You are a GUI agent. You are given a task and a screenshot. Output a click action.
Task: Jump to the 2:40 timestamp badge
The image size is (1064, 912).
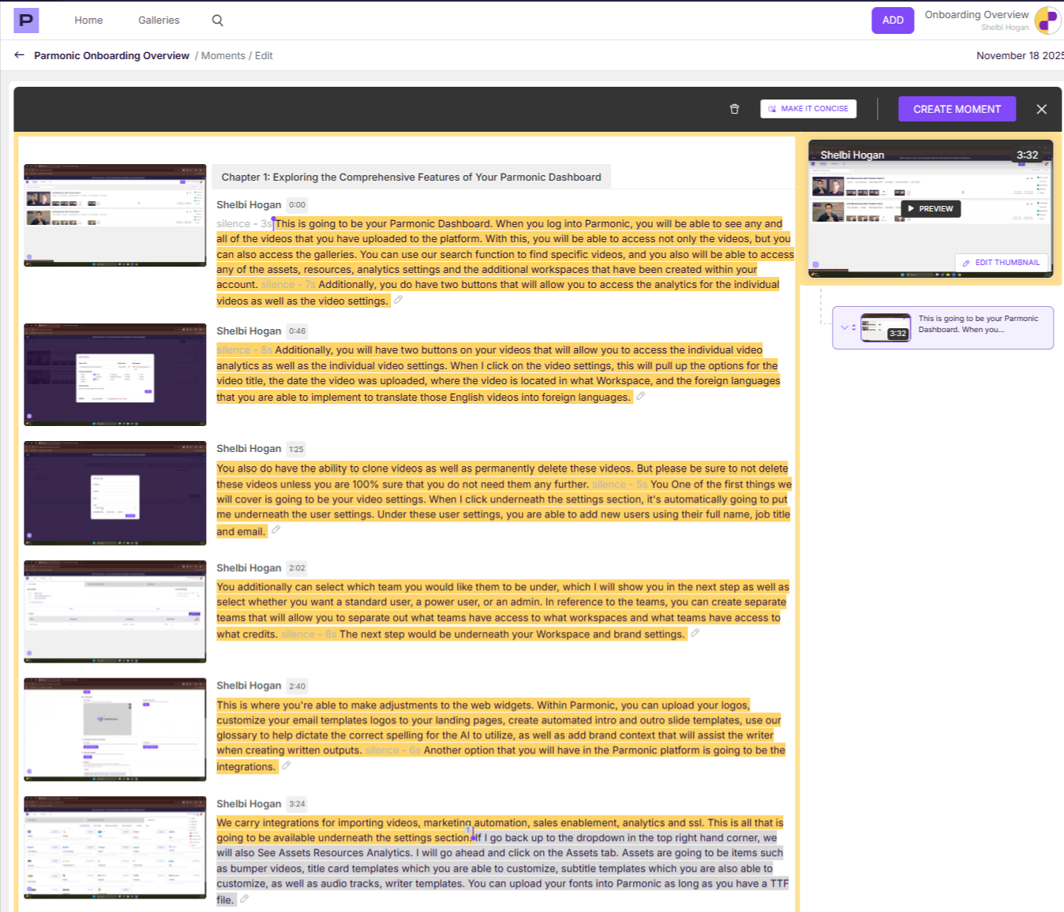[297, 686]
